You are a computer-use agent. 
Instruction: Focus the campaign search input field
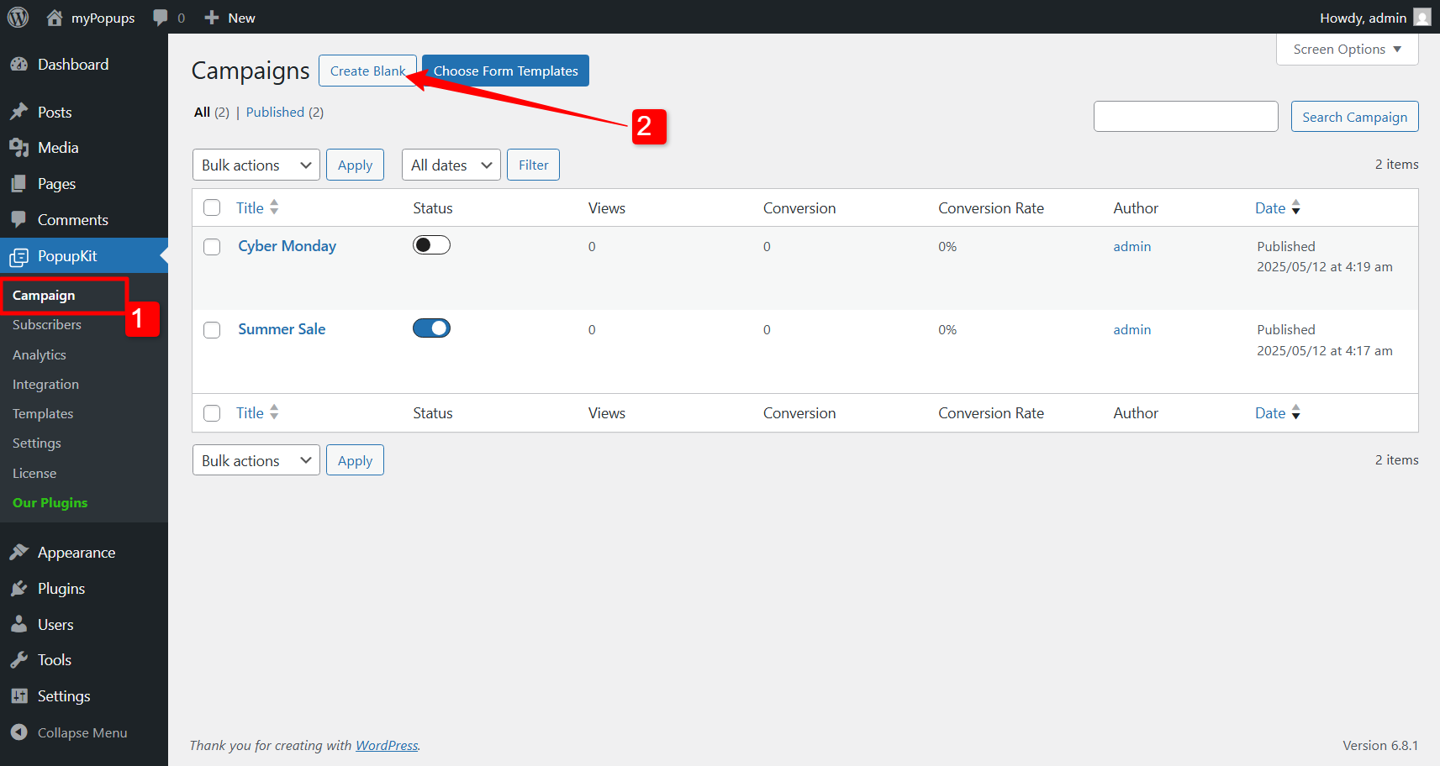click(1185, 117)
